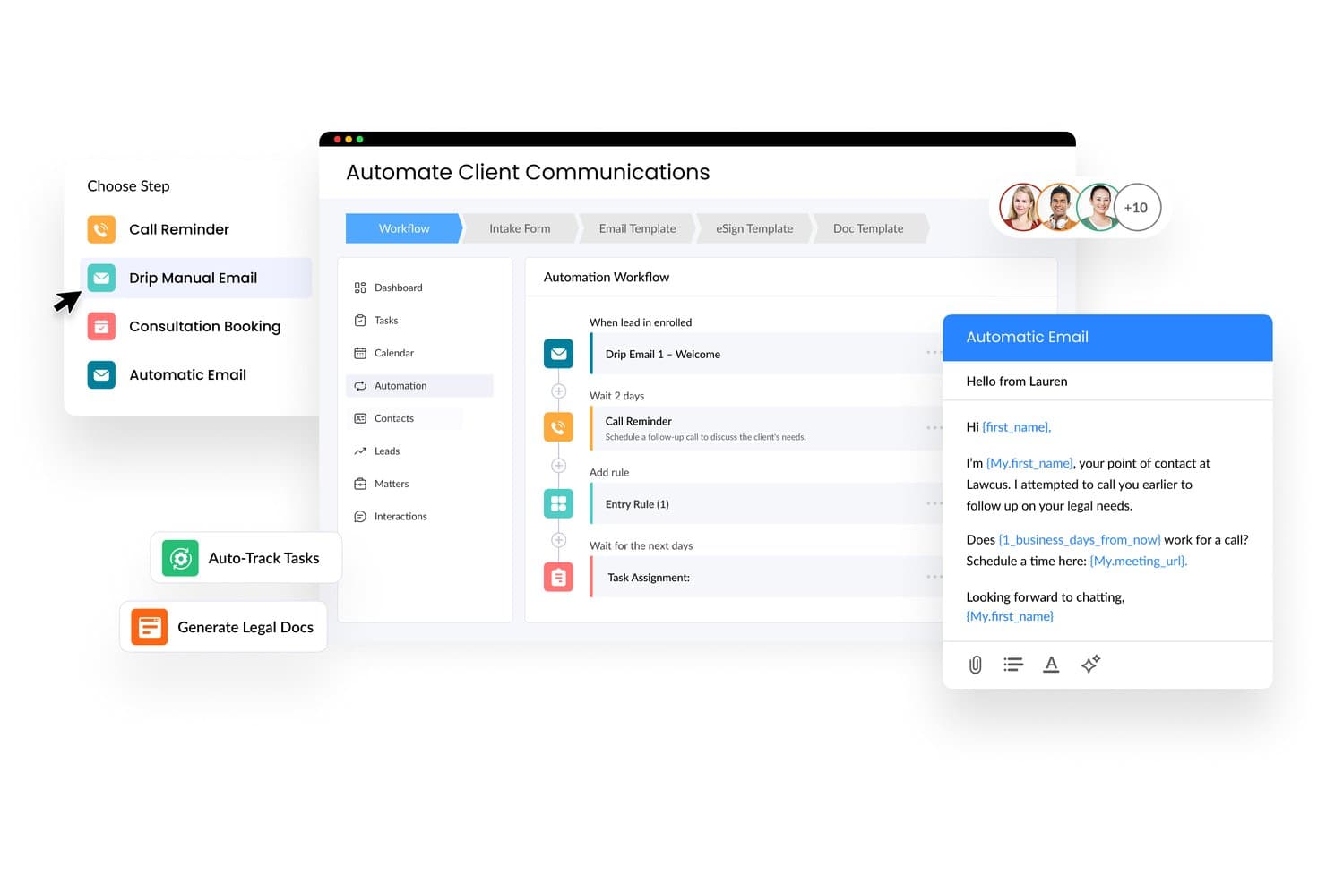Switch to the Intake Form tab
Viewport: 1326px width, 884px height.
pos(520,228)
